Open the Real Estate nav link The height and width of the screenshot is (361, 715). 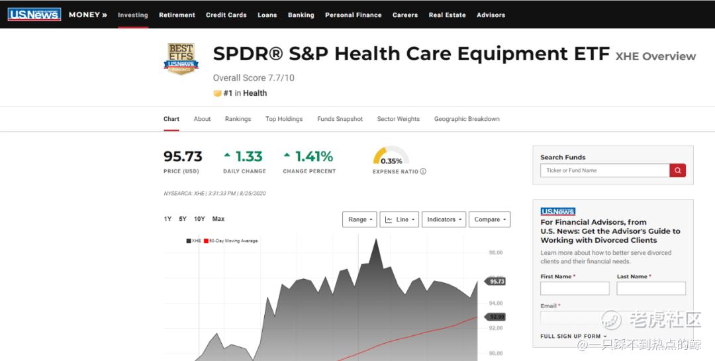pos(448,15)
